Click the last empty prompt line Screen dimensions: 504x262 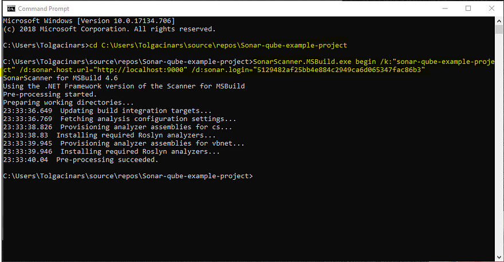click(x=128, y=176)
